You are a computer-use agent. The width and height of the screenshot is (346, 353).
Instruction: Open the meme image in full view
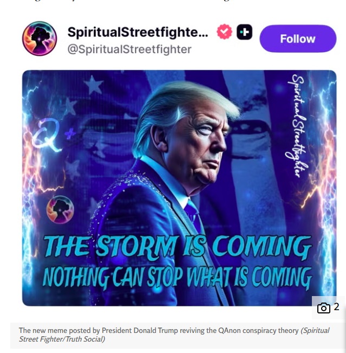pos(179,188)
